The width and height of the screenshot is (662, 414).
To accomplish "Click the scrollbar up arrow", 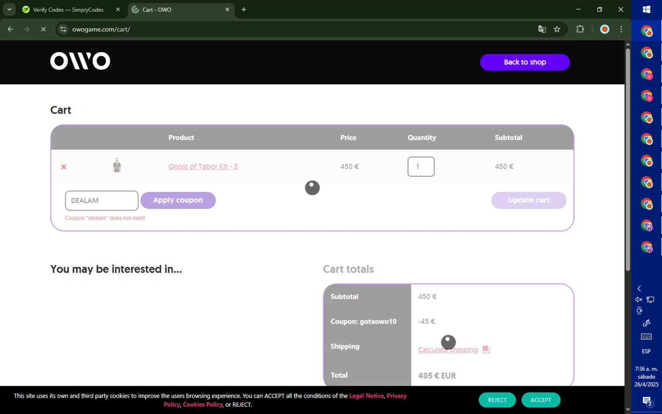I will [628, 44].
